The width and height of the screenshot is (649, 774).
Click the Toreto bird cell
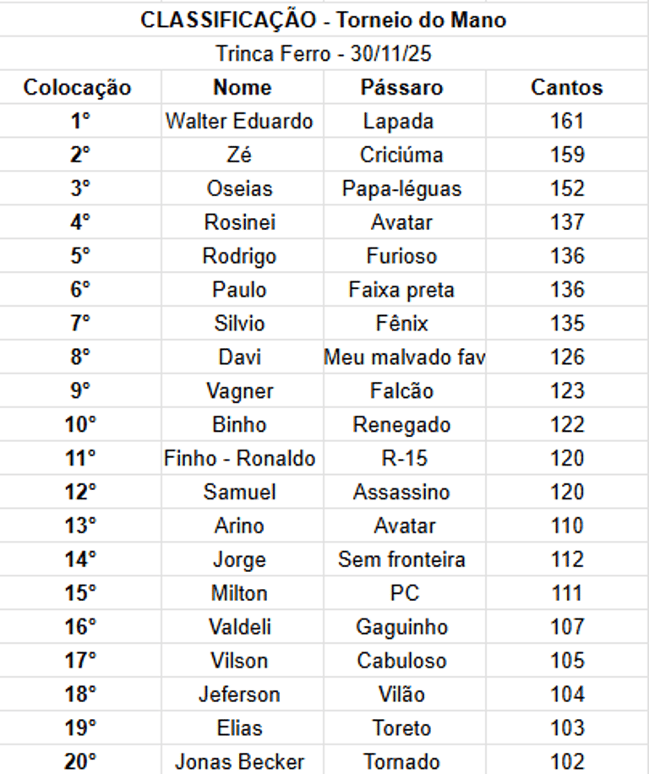pyautogui.click(x=404, y=728)
